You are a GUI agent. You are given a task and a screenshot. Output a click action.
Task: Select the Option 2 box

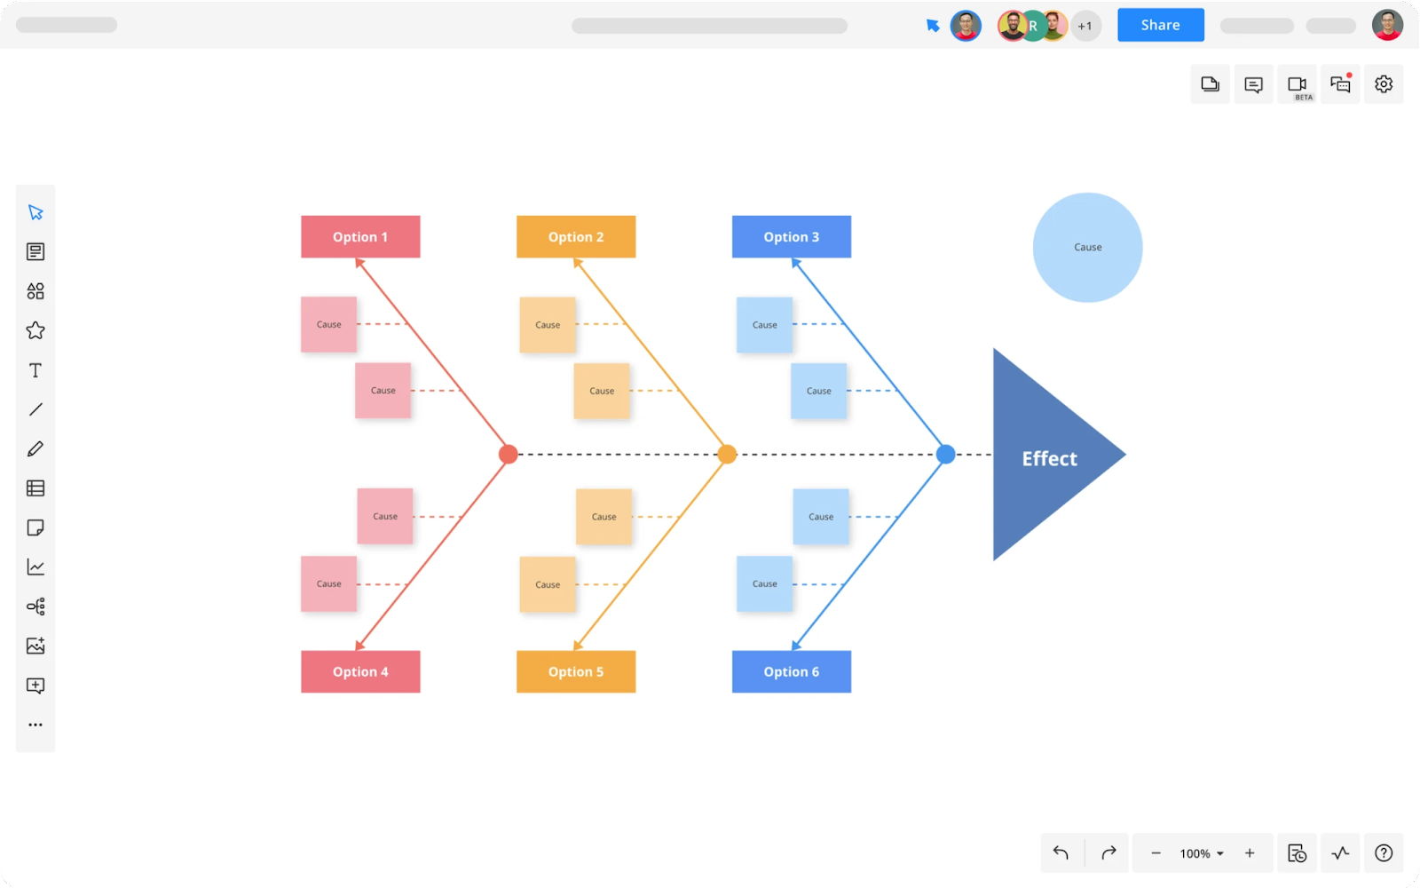[576, 237]
